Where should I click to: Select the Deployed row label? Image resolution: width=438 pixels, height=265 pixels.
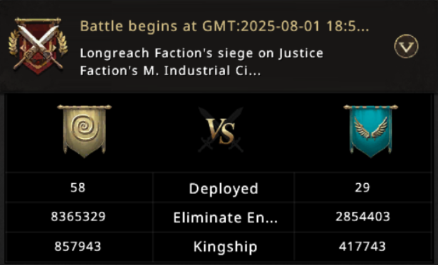[223, 189]
